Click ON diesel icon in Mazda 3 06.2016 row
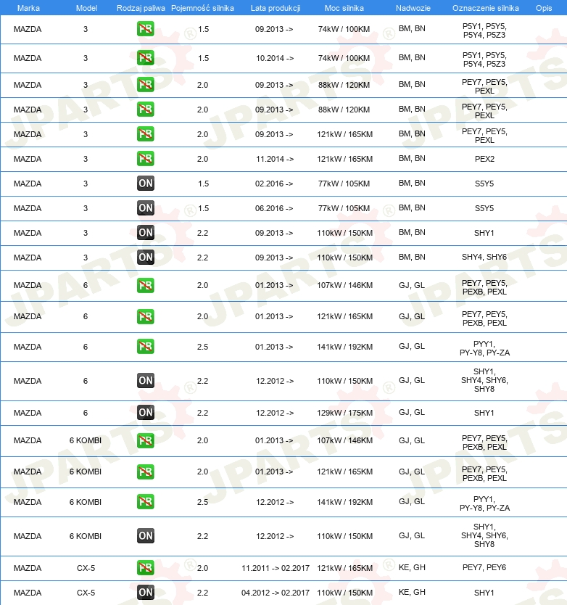Screen dimensions: 567x605 (146, 208)
